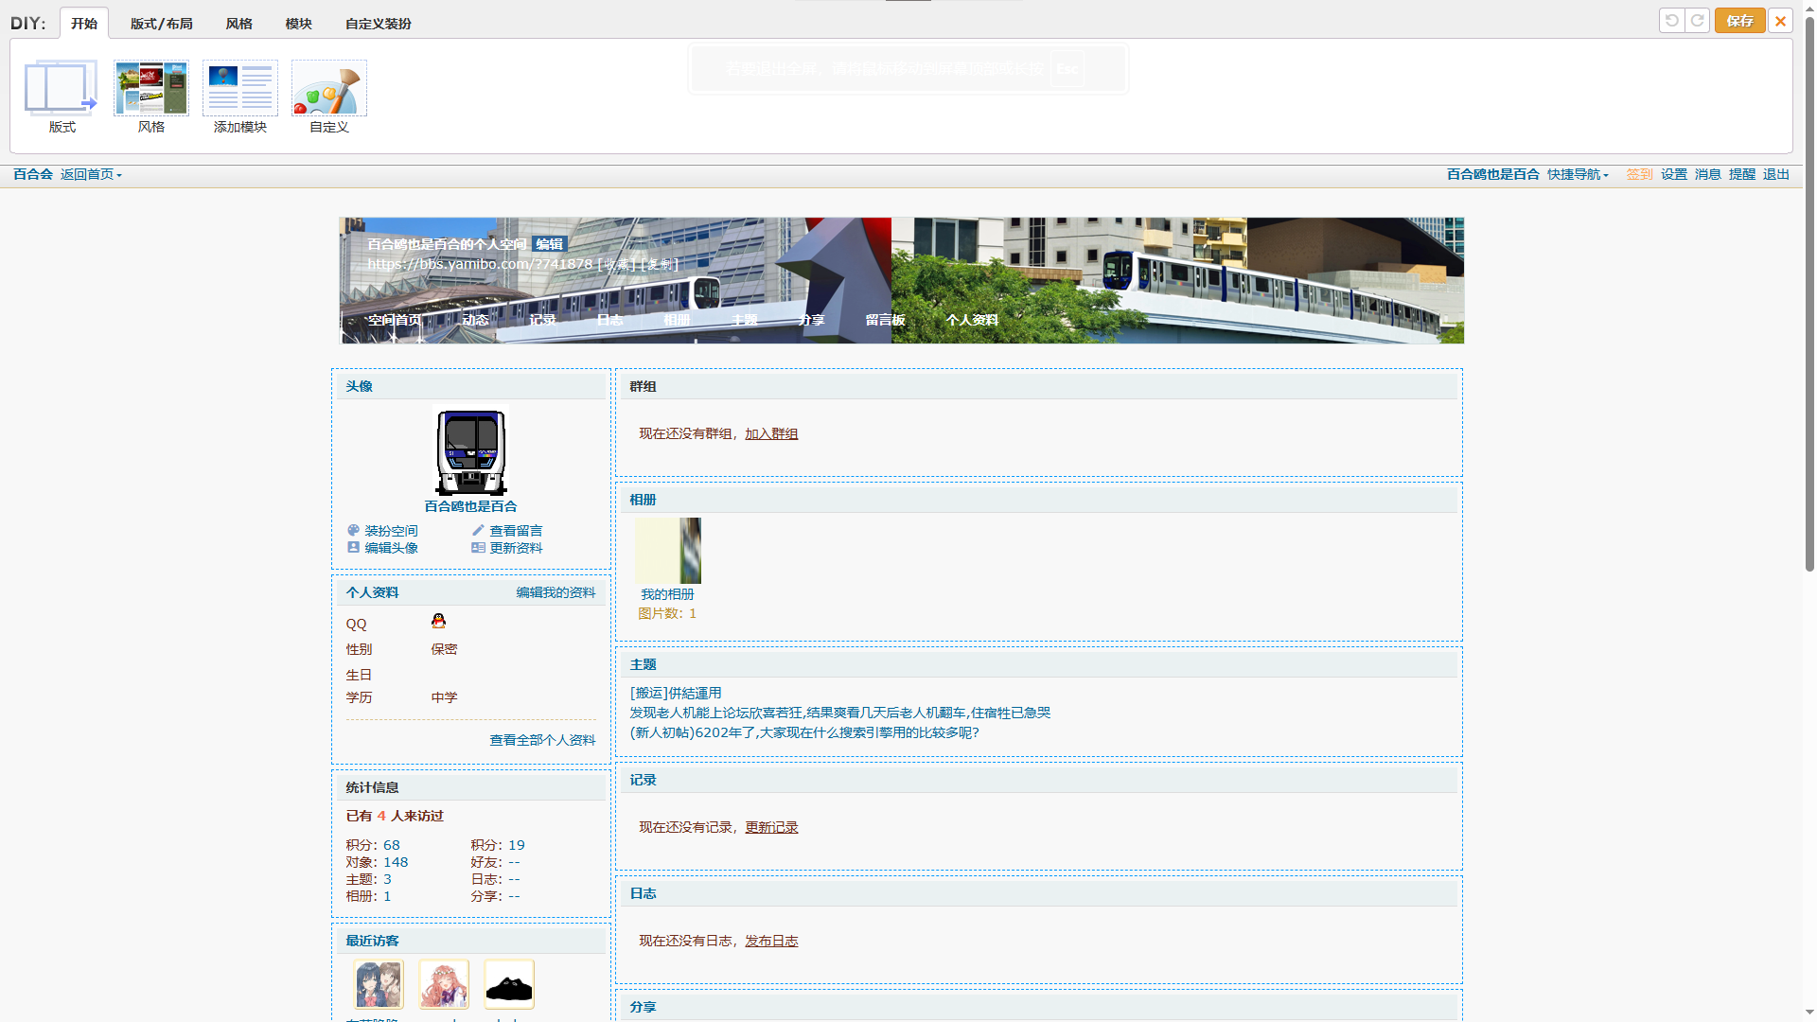Open the black silhouette visitor avatar
Image resolution: width=1817 pixels, height=1022 pixels.
[x=509, y=984]
